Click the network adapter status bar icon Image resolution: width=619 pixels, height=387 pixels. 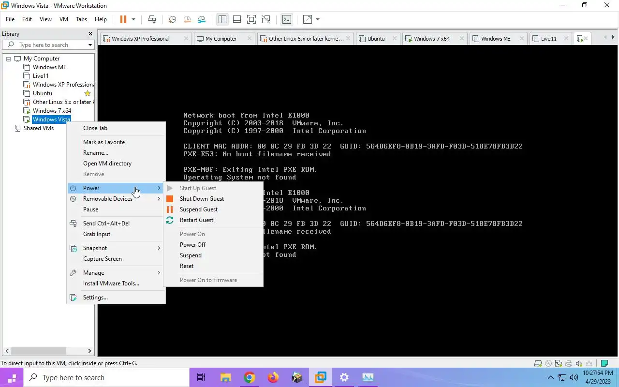pyautogui.click(x=559, y=364)
